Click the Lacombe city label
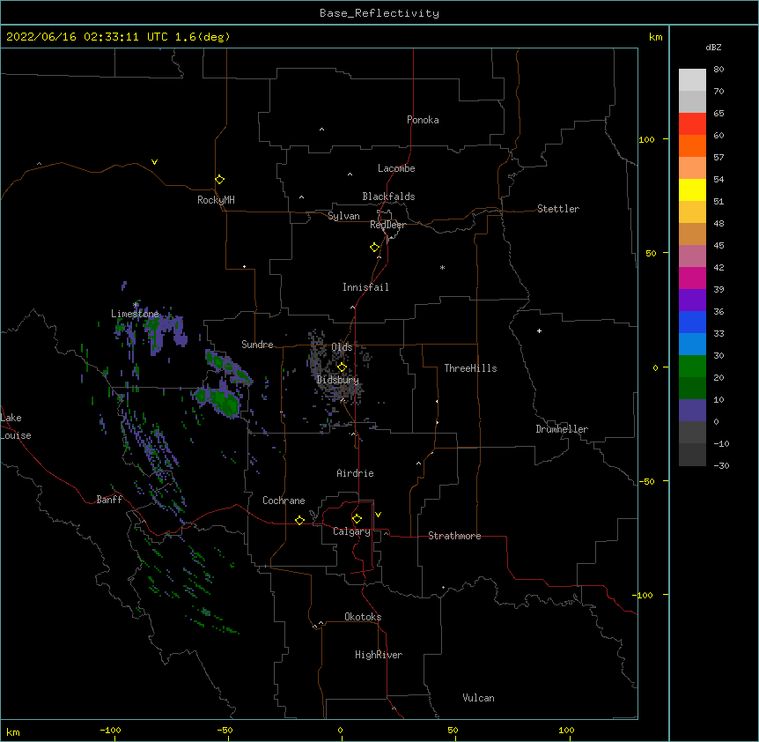Viewport: 759px width, 742px height. click(x=396, y=168)
